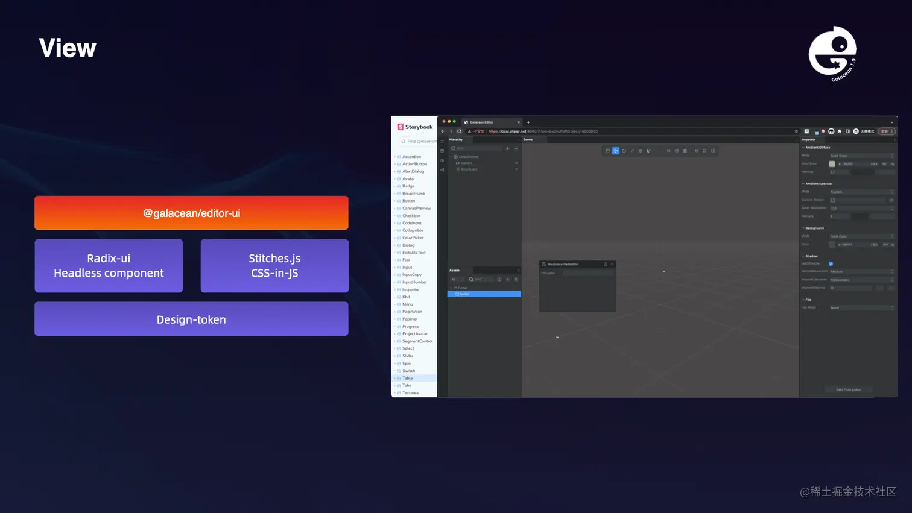
Task: Close the Galacean Editor browser tab
Action: pyautogui.click(x=518, y=122)
